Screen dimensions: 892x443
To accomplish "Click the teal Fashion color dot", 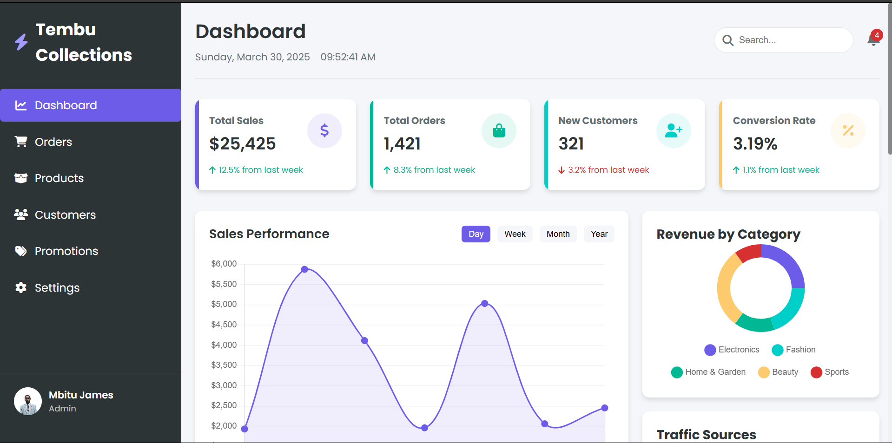I will click(777, 350).
